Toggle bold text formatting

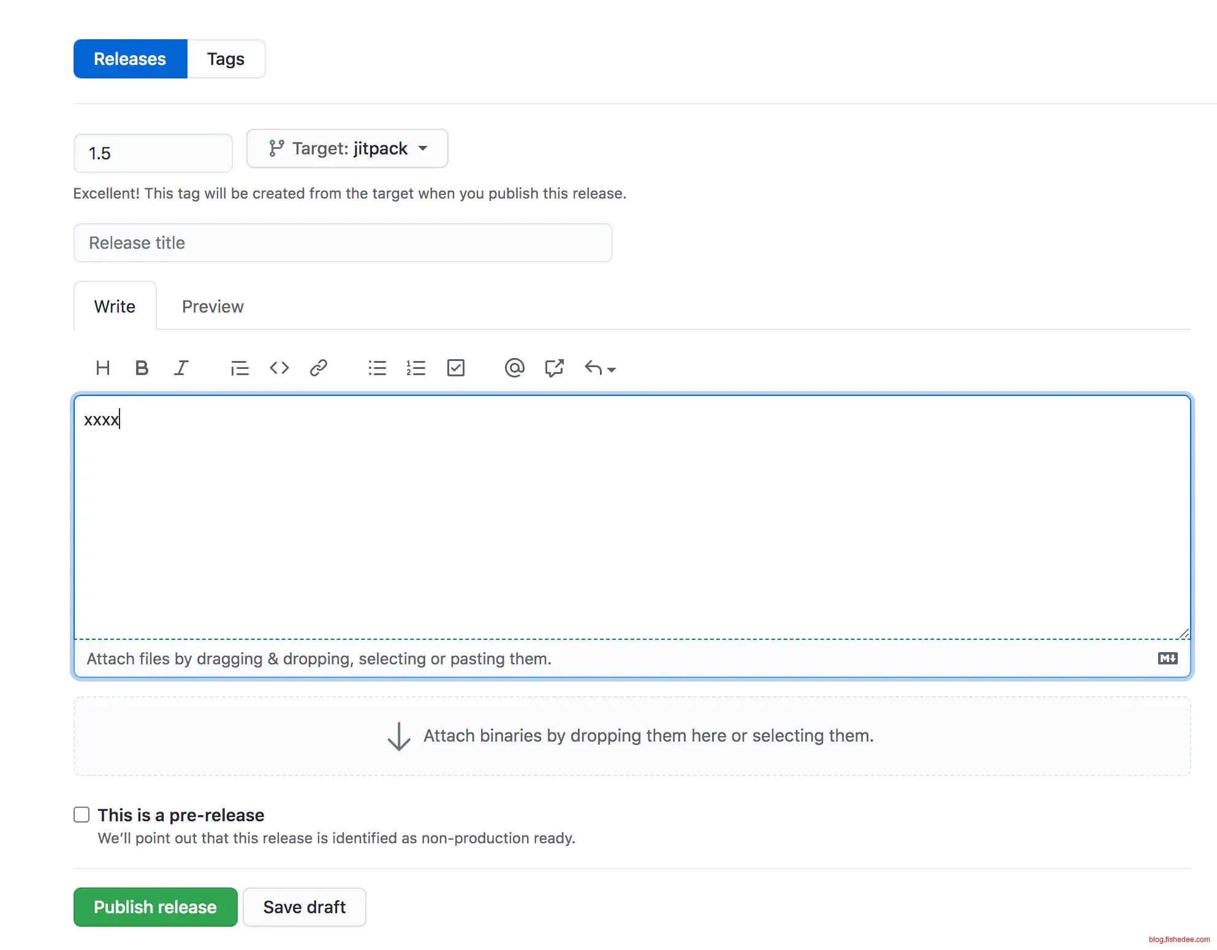142,368
